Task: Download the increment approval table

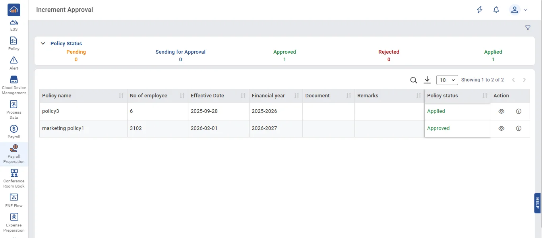Action: (427, 80)
